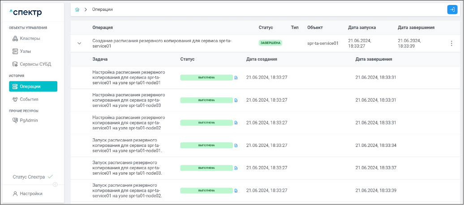Collapse the expanded operation row with the chevron
Viewport: 464px width, 205px height.
tap(79, 43)
